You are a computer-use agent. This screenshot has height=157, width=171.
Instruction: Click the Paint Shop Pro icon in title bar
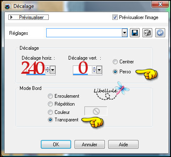click(x=7, y=6)
